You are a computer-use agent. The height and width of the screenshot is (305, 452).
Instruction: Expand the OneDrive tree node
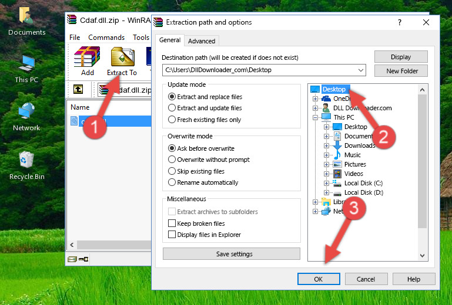click(315, 99)
